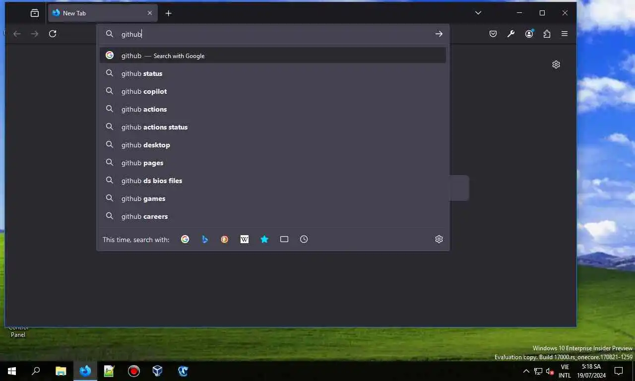Viewport: 635px width, 381px height.
Task: Click in the address bar text 'github'
Action: click(131, 34)
